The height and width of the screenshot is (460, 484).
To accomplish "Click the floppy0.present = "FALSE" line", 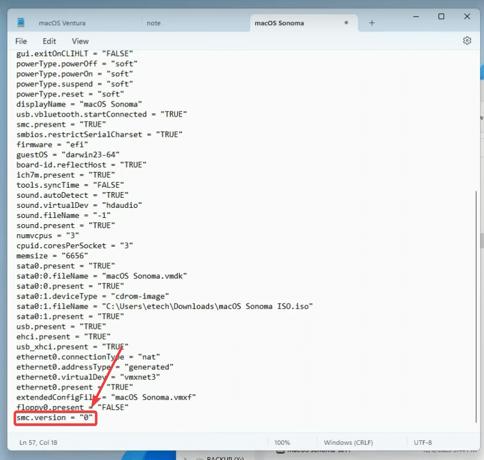I will [x=72, y=407].
